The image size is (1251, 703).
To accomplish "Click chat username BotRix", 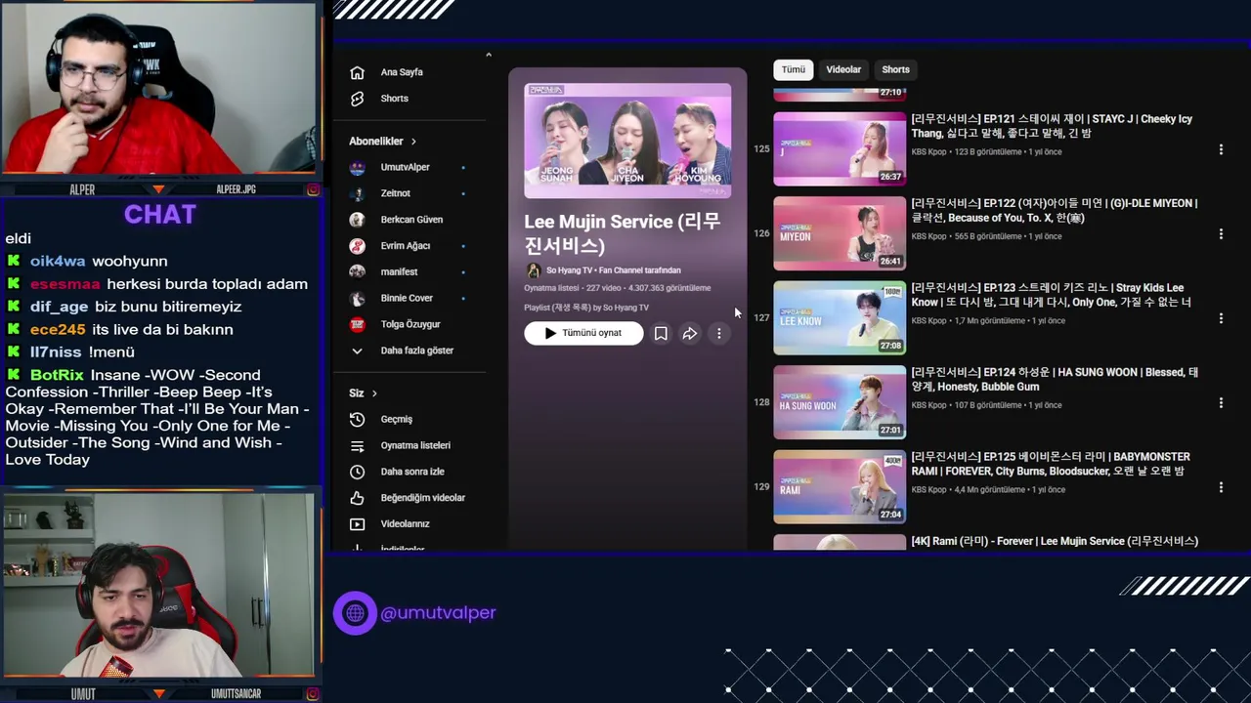I will click(x=57, y=375).
